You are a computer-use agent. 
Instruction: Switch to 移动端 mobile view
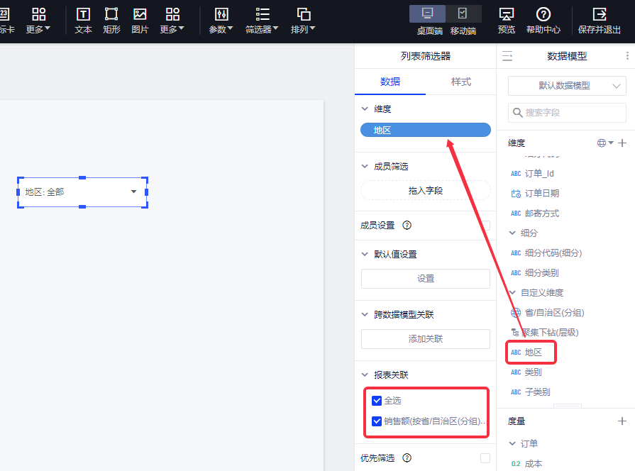(x=463, y=13)
